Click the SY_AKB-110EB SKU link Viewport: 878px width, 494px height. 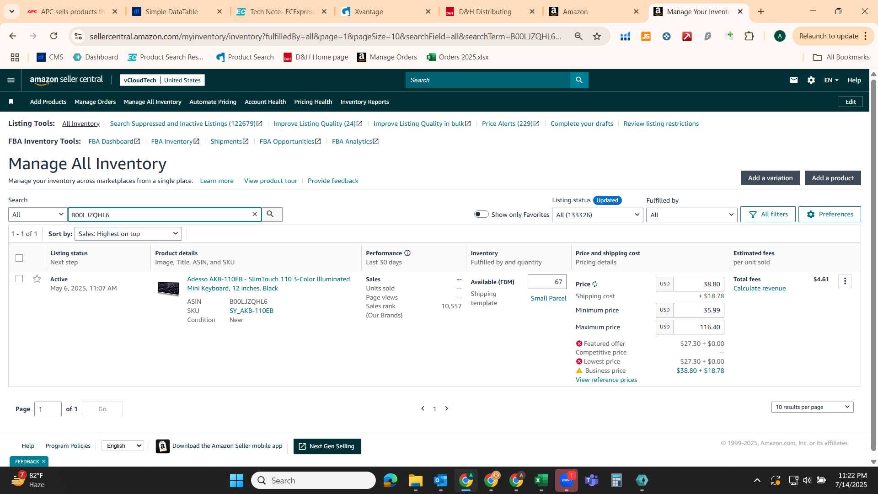tap(252, 311)
